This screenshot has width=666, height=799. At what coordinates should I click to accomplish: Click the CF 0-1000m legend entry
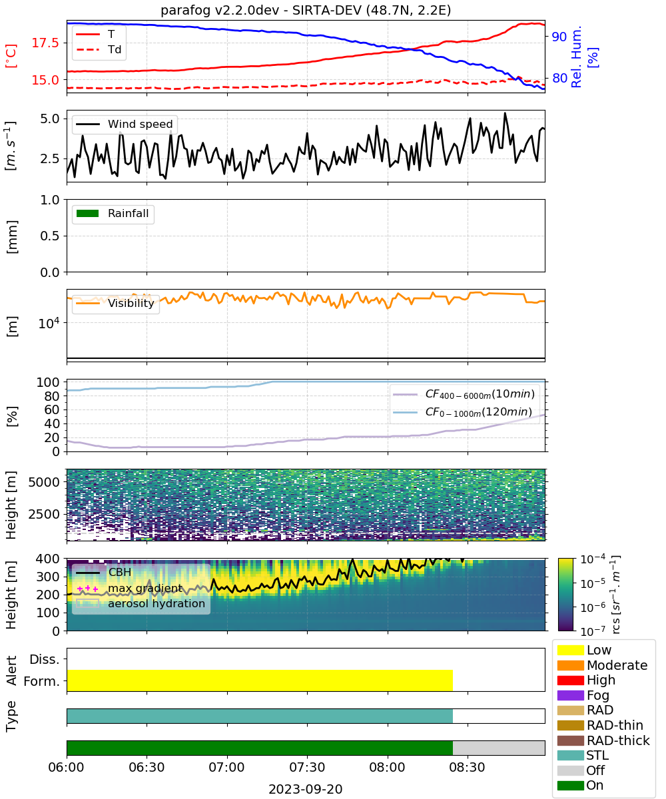point(464,412)
